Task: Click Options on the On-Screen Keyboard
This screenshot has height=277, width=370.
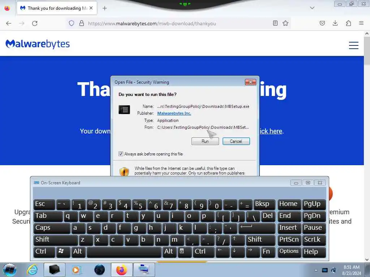Action: [289, 252]
